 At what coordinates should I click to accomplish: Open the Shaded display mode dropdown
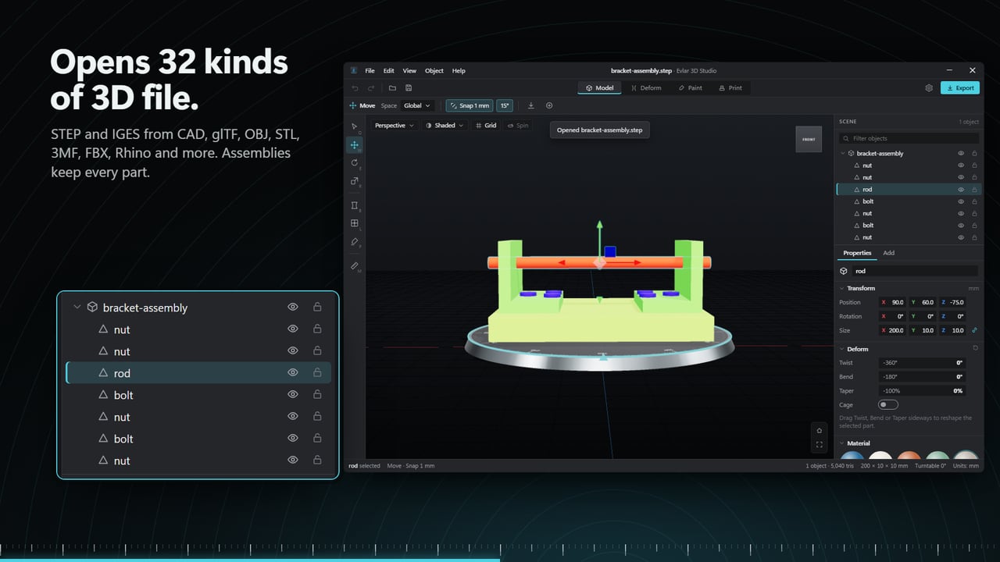[x=445, y=125]
